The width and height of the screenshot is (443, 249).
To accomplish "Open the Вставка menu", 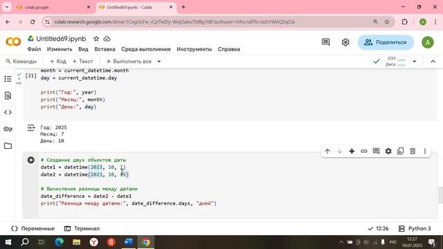I will pyautogui.click(x=105, y=49).
